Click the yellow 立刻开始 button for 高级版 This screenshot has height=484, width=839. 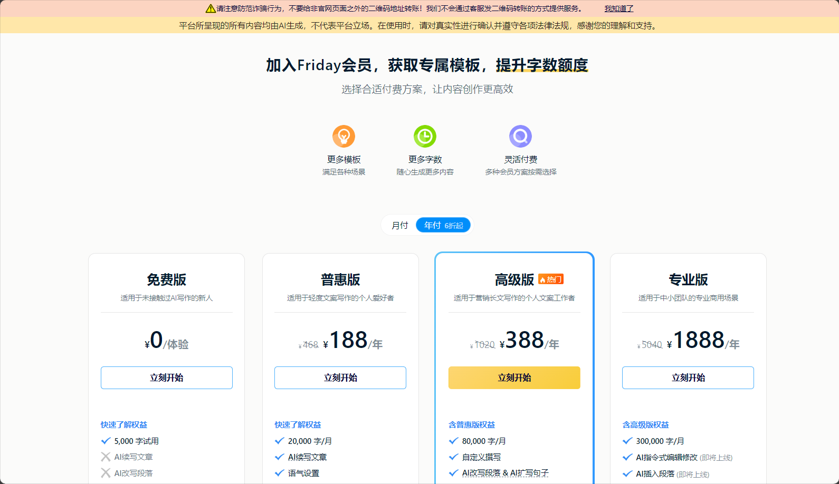[514, 377]
